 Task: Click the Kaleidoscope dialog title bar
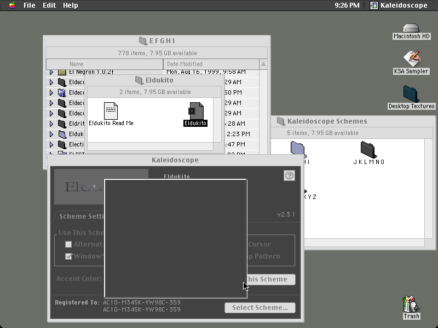[x=175, y=160]
